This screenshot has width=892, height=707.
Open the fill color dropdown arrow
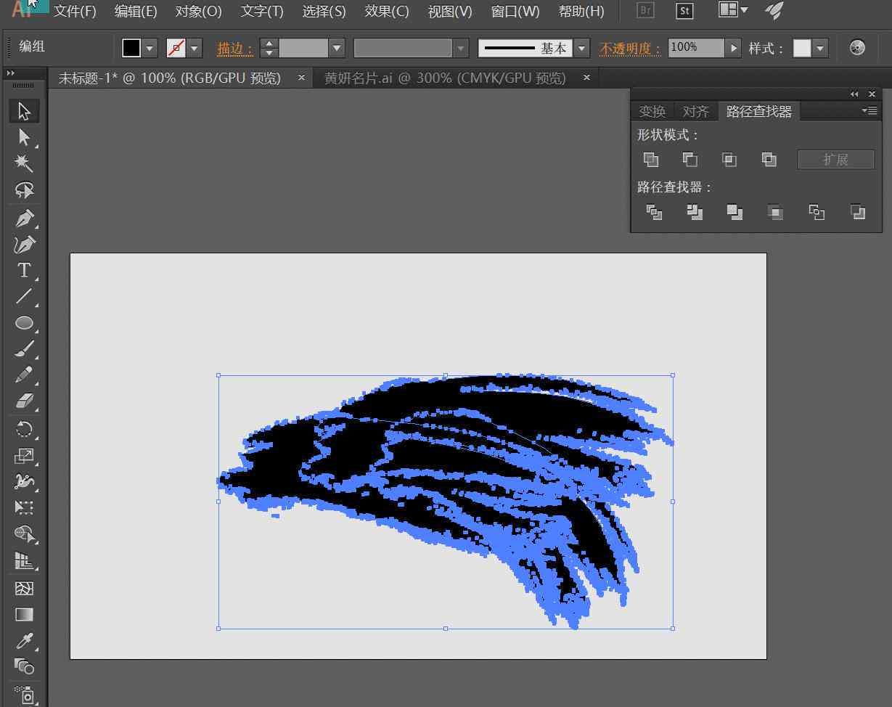(x=150, y=49)
